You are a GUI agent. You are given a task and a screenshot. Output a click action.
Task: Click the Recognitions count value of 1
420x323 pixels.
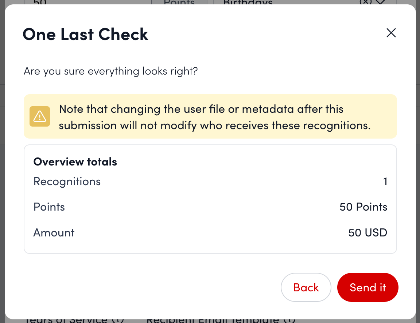[385, 182]
